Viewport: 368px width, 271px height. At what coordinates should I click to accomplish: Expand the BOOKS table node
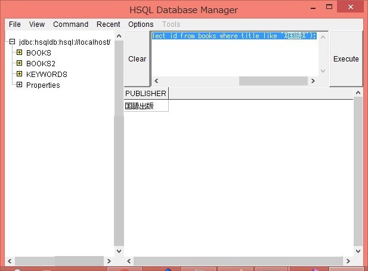click(19, 53)
